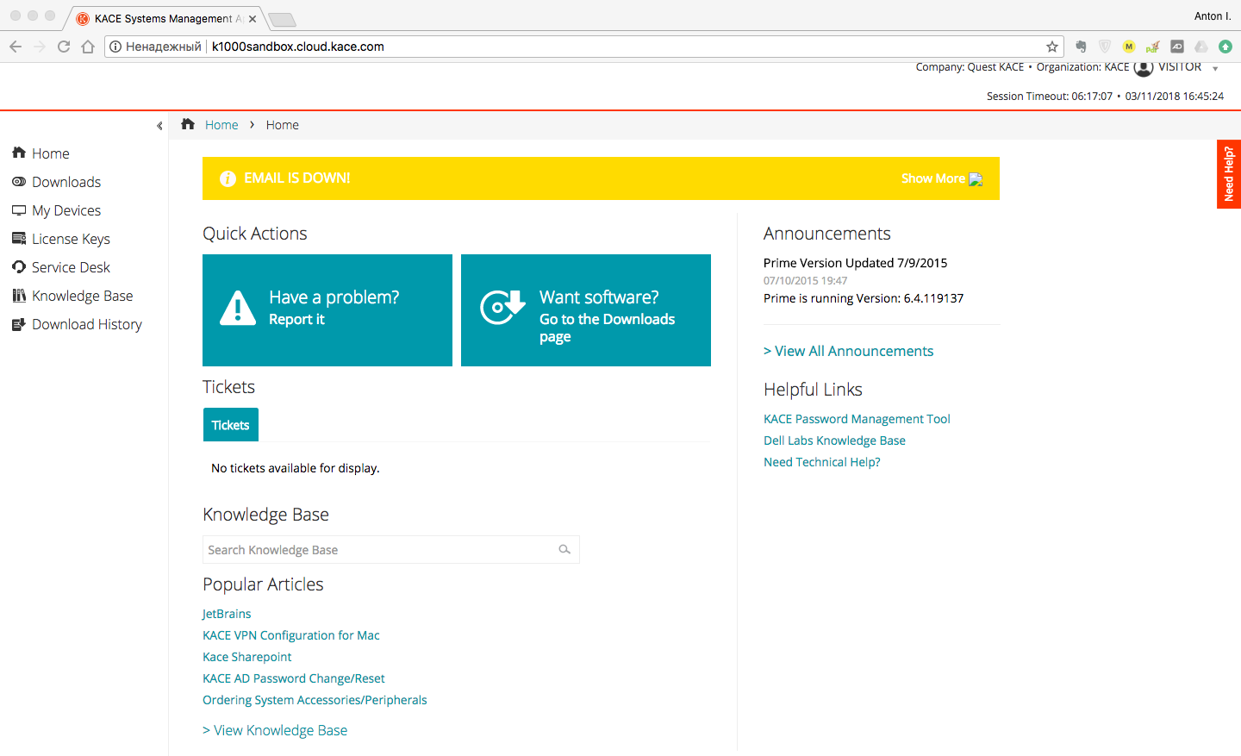Open a new browser tab
The height and width of the screenshot is (756, 1241).
pos(282,19)
